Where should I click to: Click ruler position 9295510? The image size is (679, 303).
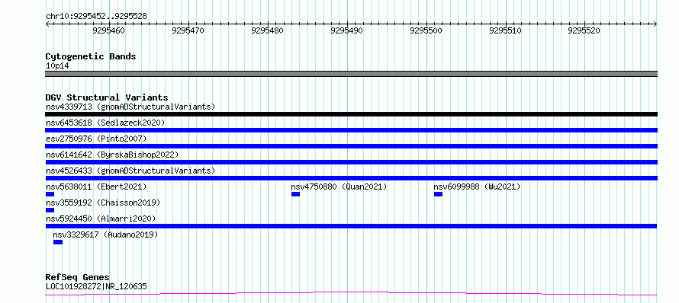(x=505, y=30)
